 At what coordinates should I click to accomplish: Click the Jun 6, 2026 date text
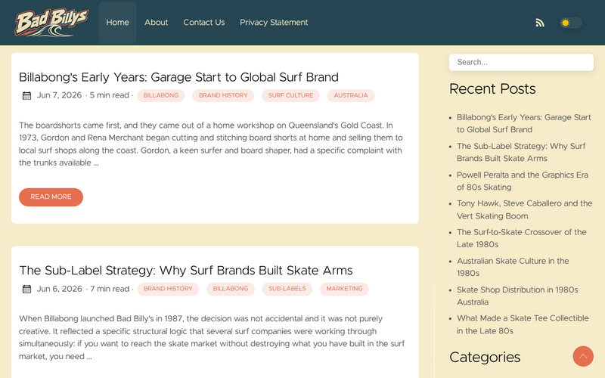(60, 289)
